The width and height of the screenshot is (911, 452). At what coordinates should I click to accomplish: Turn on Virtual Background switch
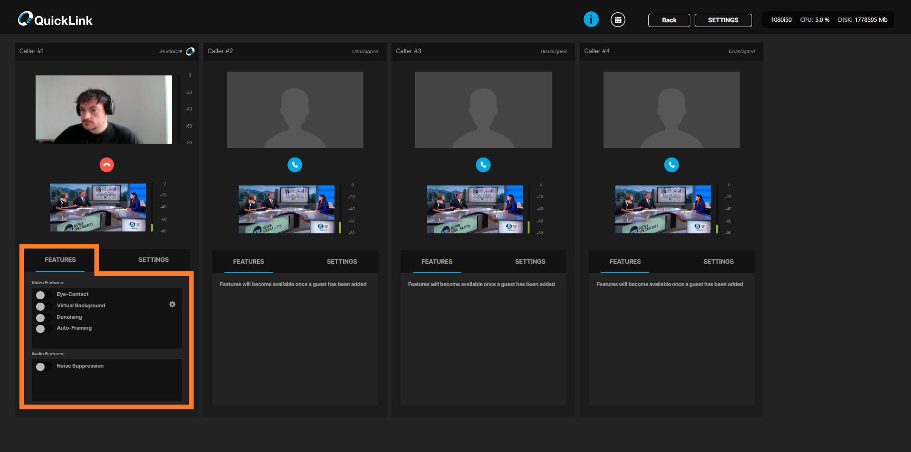point(43,306)
